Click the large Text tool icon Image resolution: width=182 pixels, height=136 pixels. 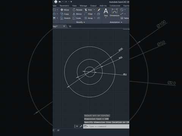point(106,11)
